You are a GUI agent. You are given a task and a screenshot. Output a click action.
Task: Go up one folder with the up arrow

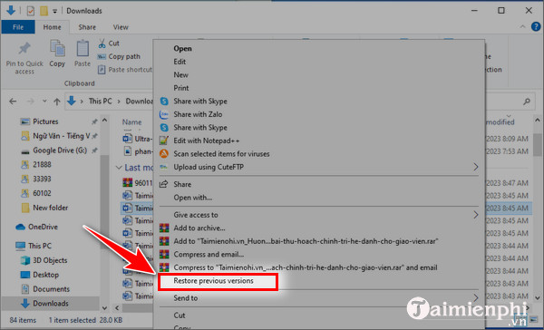(x=57, y=102)
